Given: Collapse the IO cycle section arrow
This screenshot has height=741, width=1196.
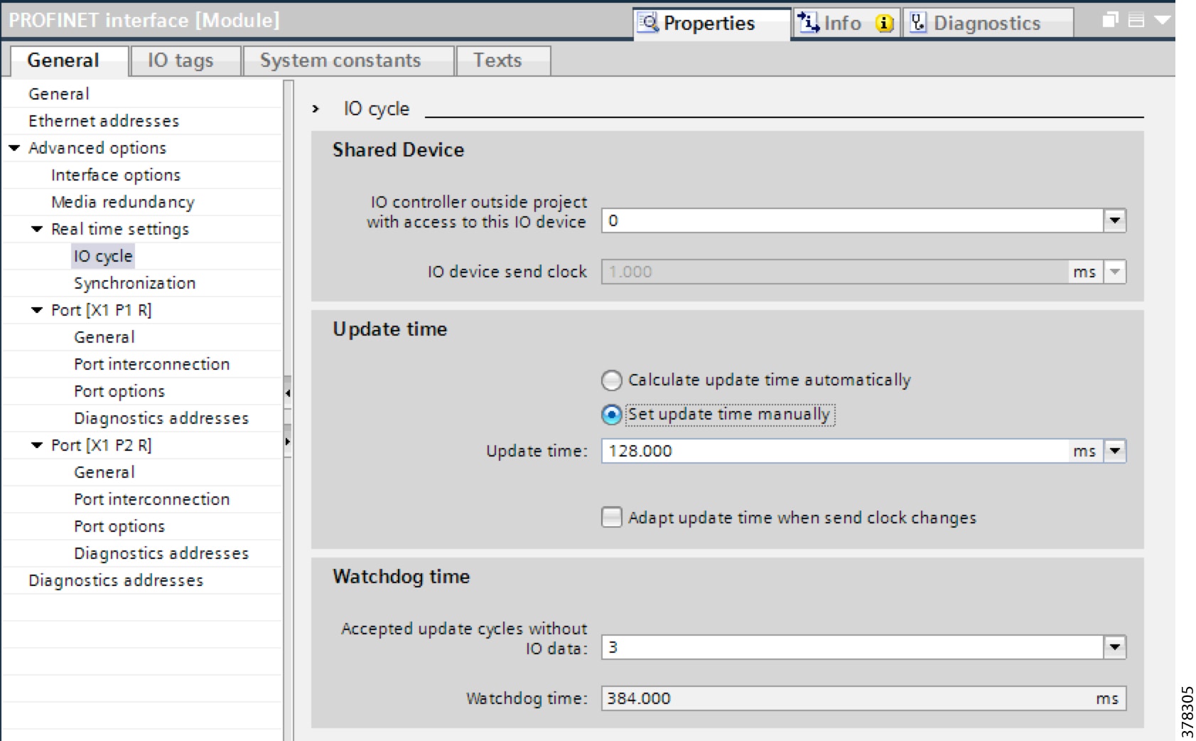Looking at the screenshot, I should (x=316, y=109).
